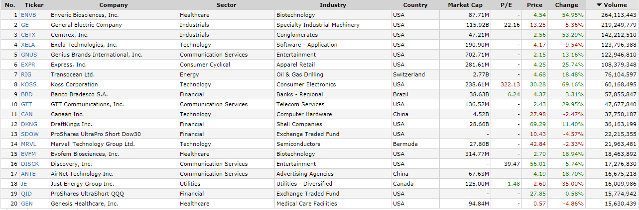Open the GE ticker link
The height and width of the screenshot is (210, 639).
pyautogui.click(x=25, y=25)
